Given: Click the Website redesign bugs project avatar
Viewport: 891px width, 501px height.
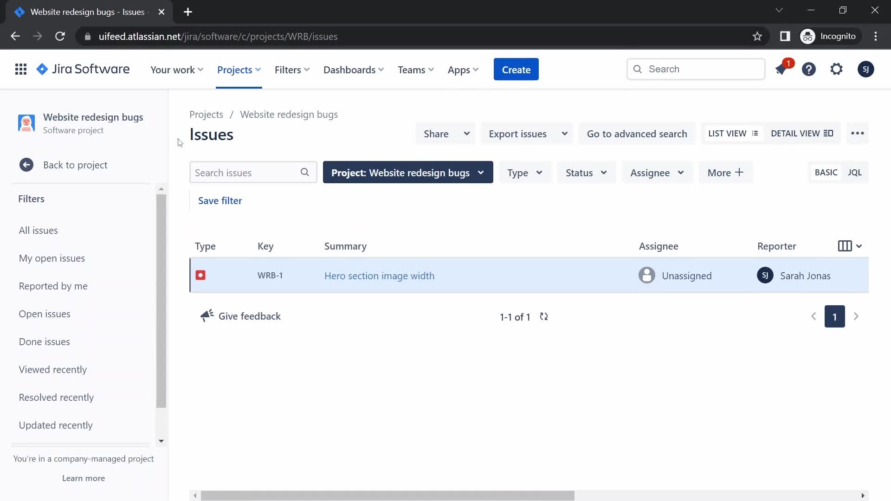Looking at the screenshot, I should coord(26,123).
